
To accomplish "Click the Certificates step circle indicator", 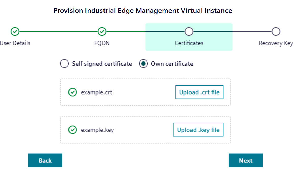I will [x=189, y=31].
